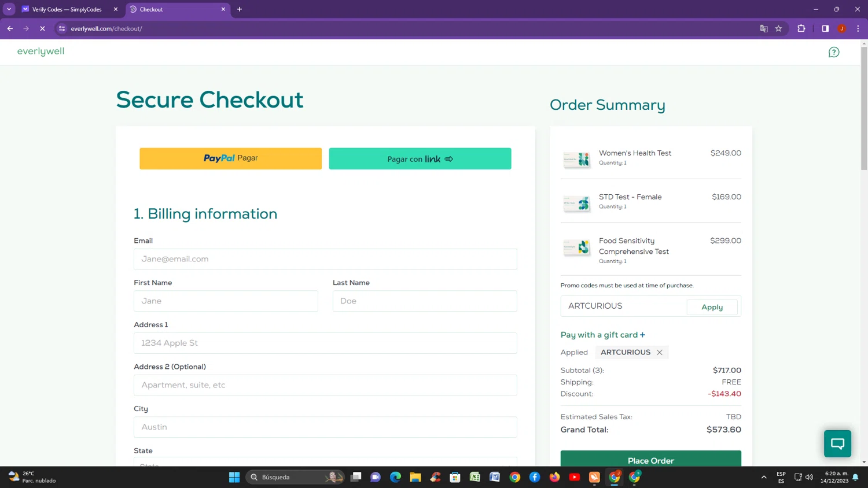Image resolution: width=868 pixels, height=488 pixels.
Task: Click Food Sensitivity Test thumbnail
Action: [577, 247]
